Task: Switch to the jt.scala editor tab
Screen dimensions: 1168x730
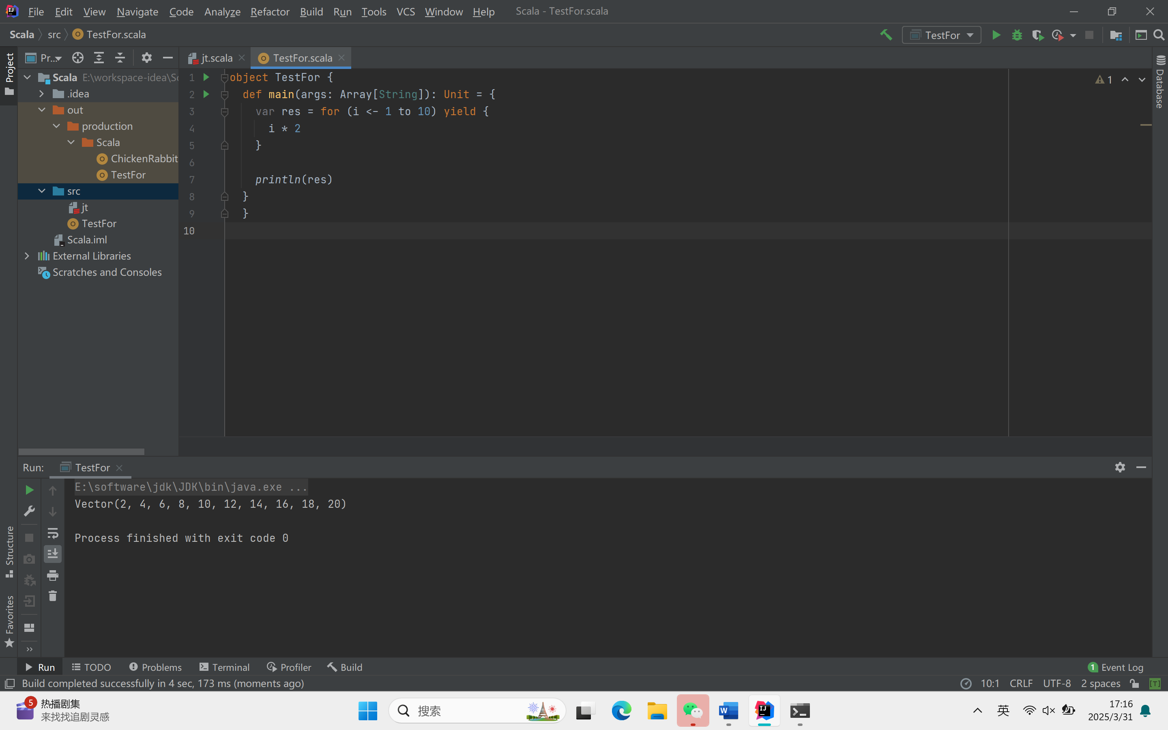Action: coord(216,58)
